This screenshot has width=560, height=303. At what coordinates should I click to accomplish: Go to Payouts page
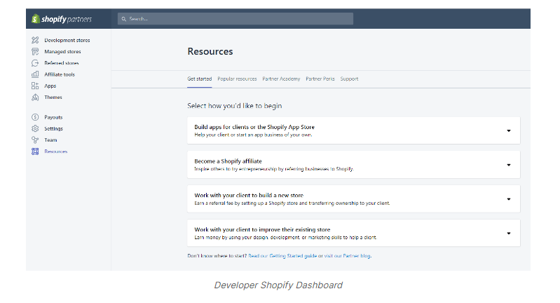tap(53, 117)
